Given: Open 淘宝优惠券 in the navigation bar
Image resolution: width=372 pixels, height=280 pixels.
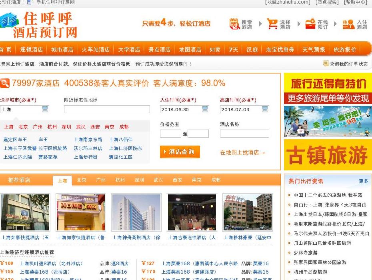Looking at the screenshot, I should [x=280, y=49].
